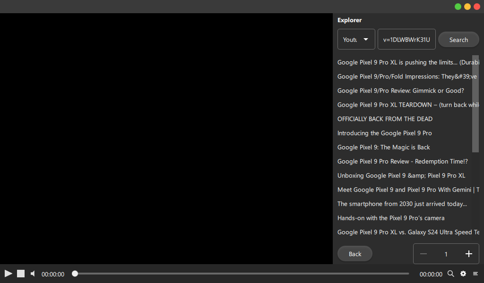This screenshot has width=484, height=283.
Task: Mute audio with the speaker icon
Action: pyautogui.click(x=33, y=274)
